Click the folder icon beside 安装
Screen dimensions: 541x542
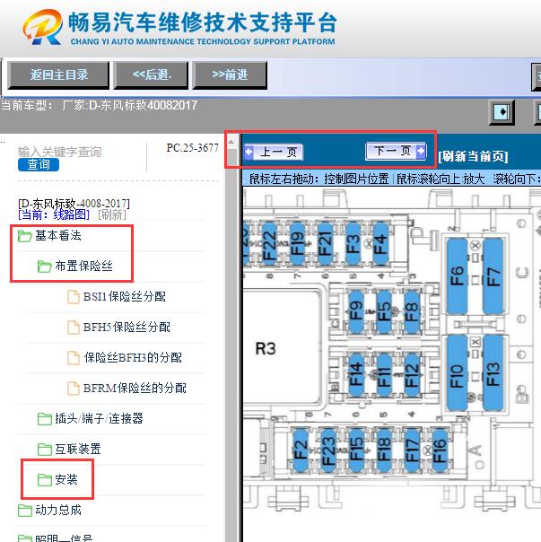45,480
